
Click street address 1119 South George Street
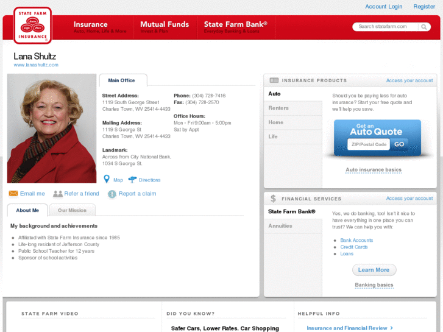tap(130, 102)
